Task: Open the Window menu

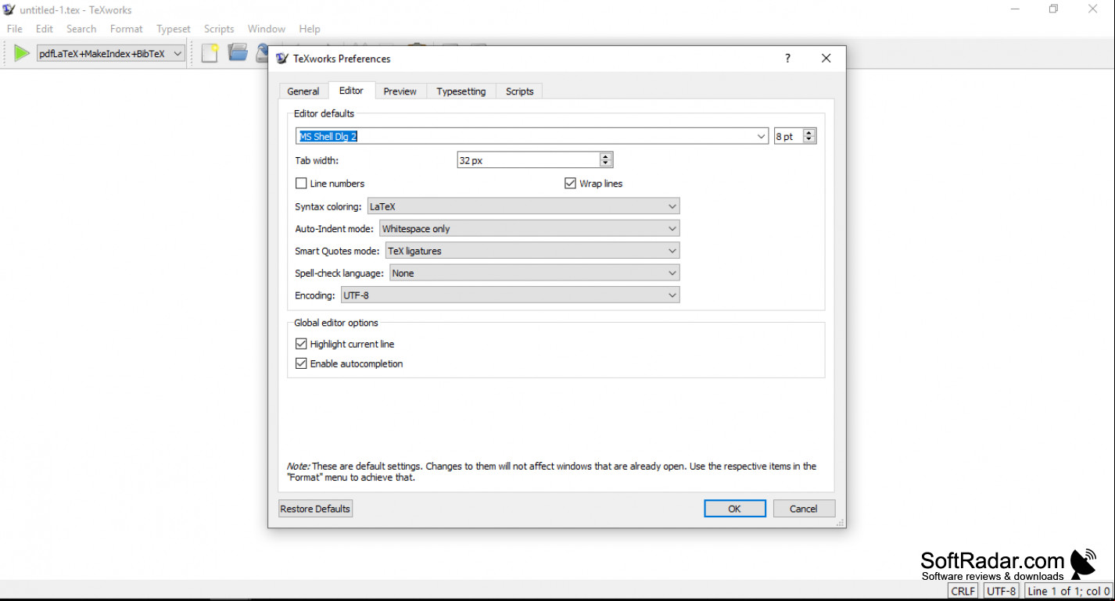Action: (267, 29)
